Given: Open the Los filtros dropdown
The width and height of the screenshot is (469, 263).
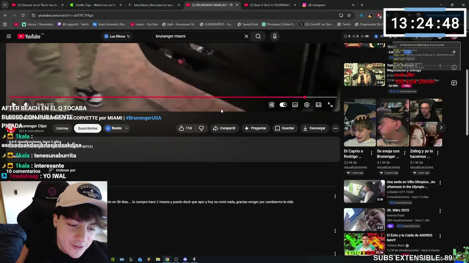Looking at the screenshot, I should (x=117, y=36).
